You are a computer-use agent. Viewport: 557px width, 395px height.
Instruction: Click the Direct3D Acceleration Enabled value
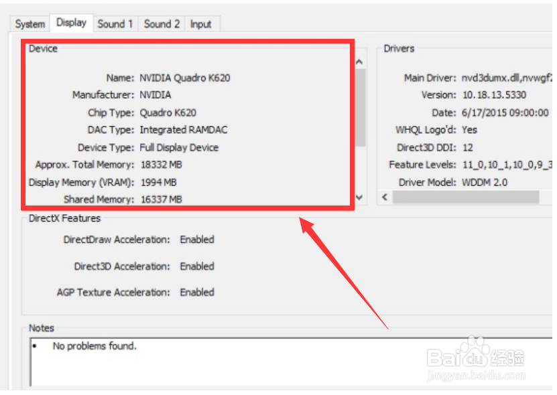tap(197, 266)
